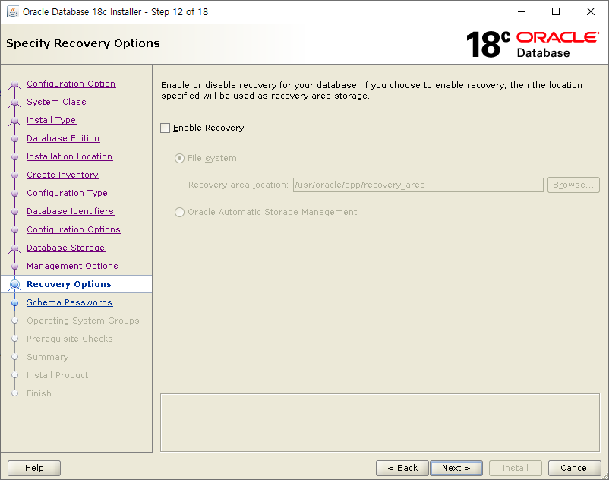Click the Configuration Option step marker icon
This screenshot has height=480, width=609.
(14, 84)
